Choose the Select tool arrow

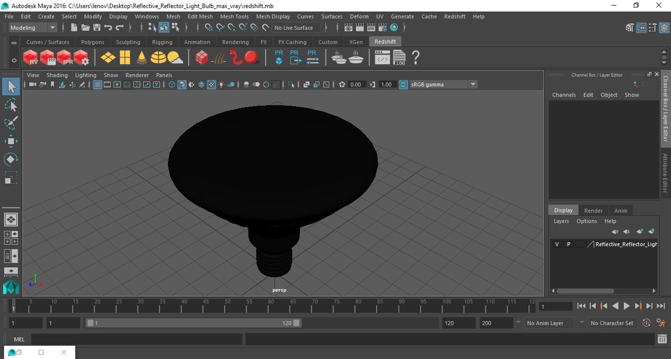(11, 87)
